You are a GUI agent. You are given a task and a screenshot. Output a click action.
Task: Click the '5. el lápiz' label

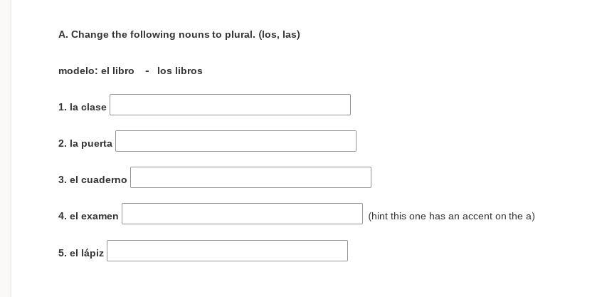pyautogui.click(x=81, y=254)
